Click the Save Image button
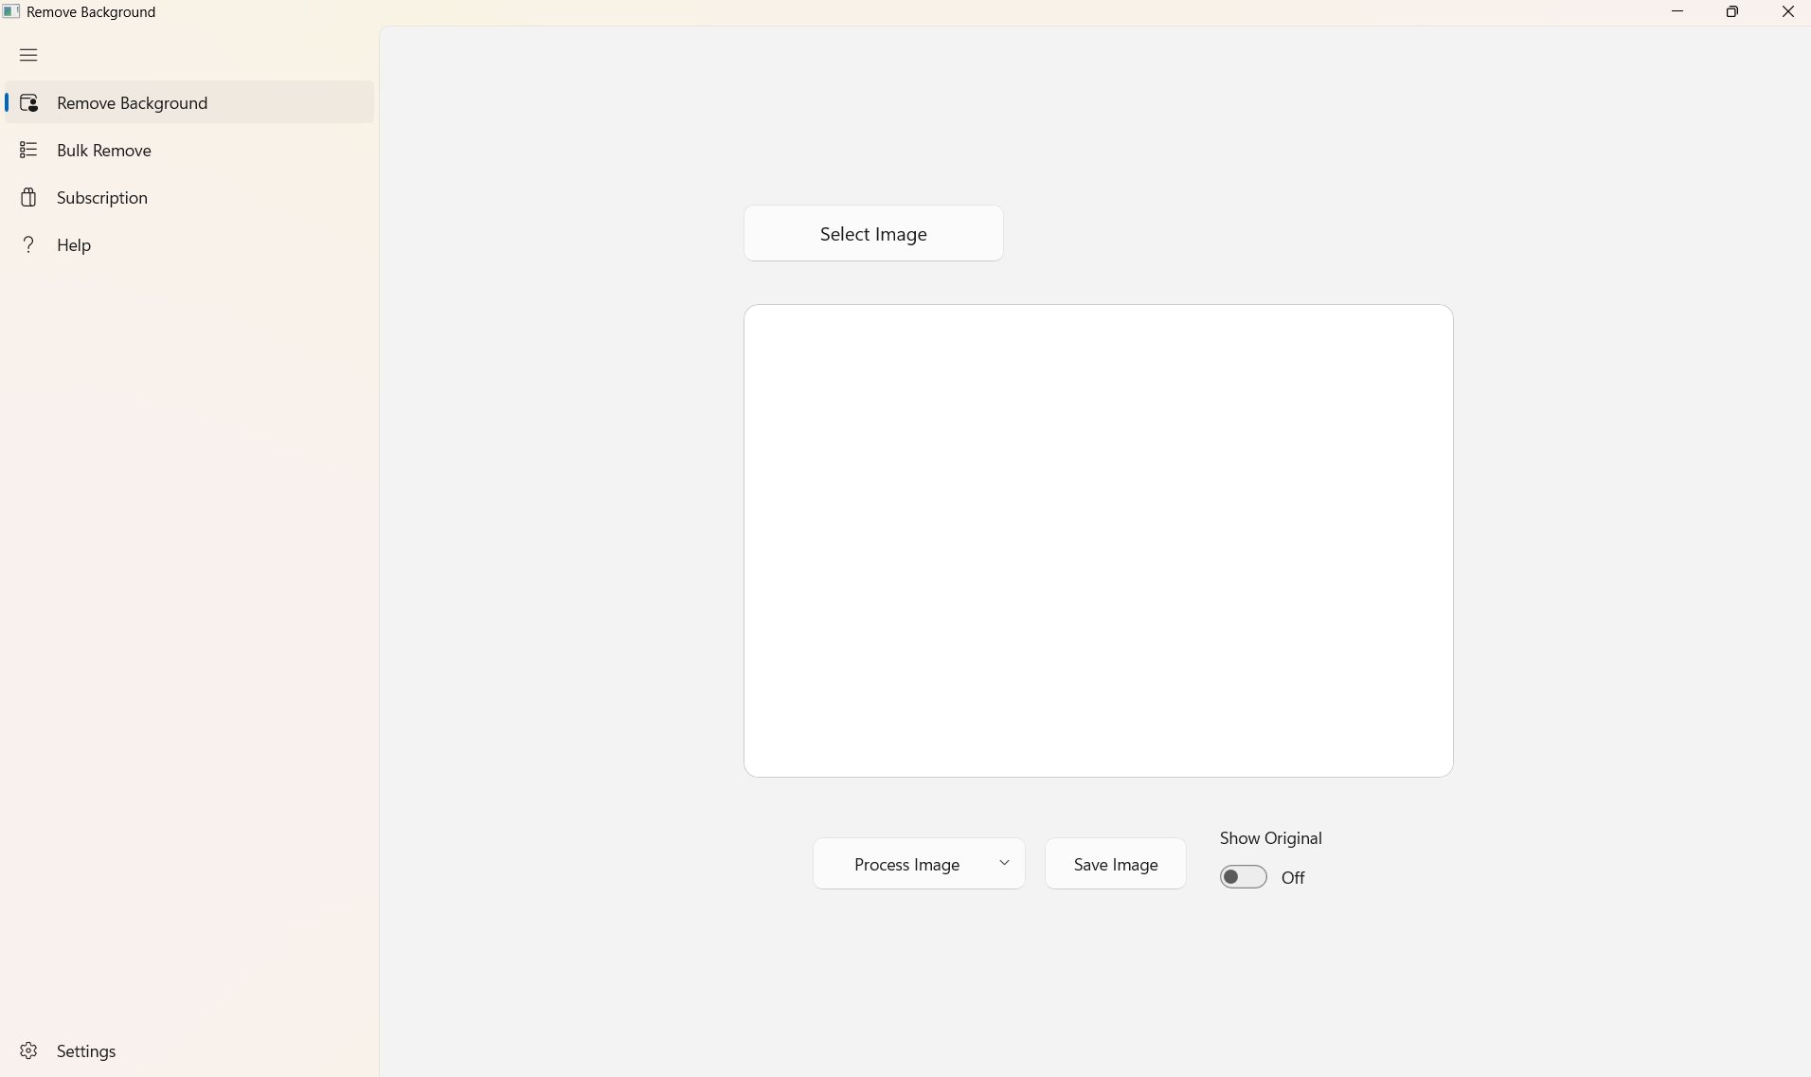 (x=1116, y=864)
